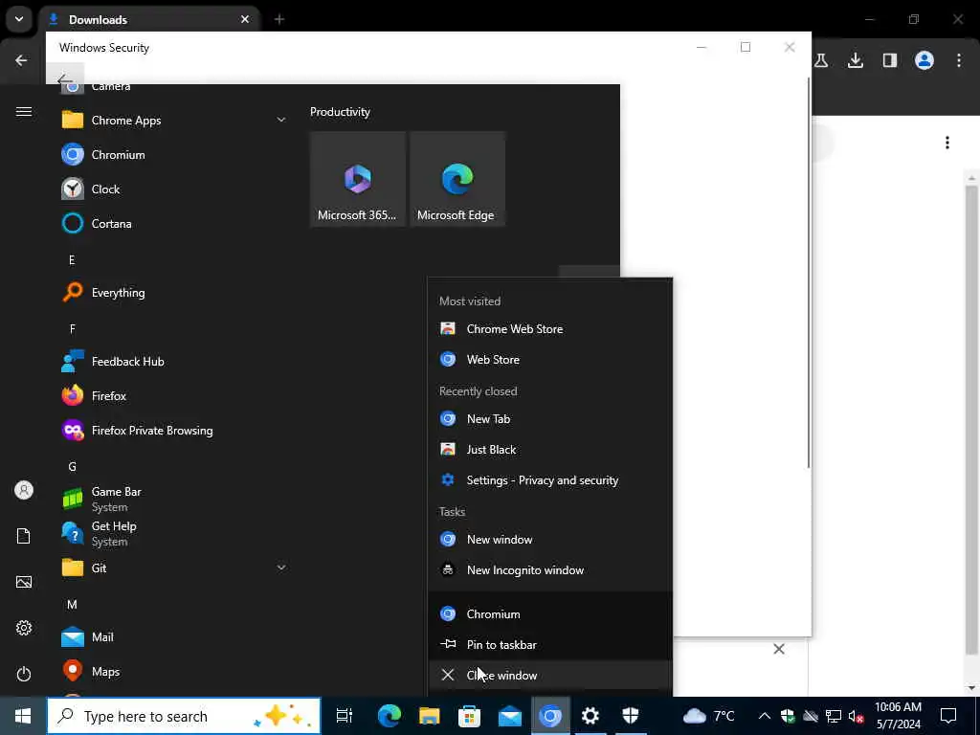Click the Microsoft 365 tile
Screen dimensions: 980x735
[358, 179]
